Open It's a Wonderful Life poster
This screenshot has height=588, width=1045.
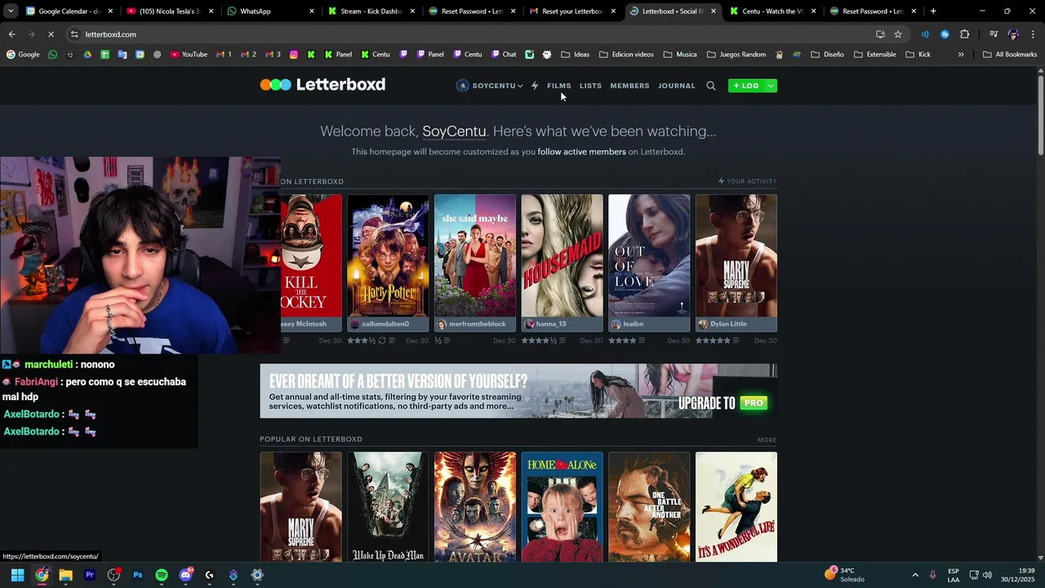(736, 507)
